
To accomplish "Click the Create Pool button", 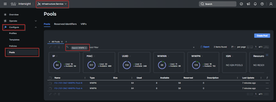I will pyautogui.click(x=262, y=36).
